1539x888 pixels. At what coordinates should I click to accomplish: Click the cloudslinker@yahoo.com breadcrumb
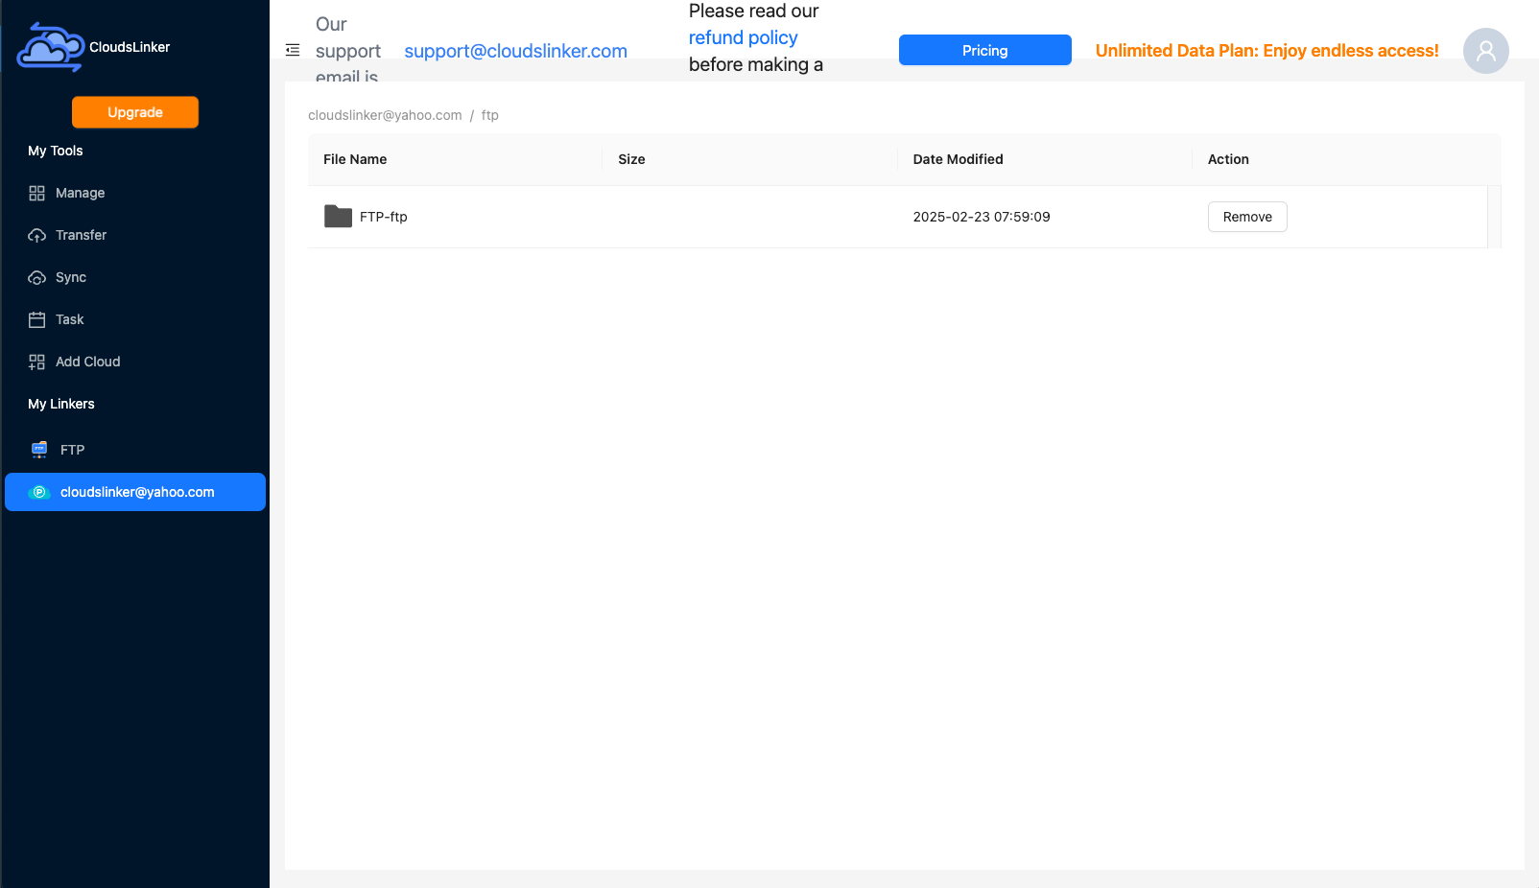coord(385,115)
